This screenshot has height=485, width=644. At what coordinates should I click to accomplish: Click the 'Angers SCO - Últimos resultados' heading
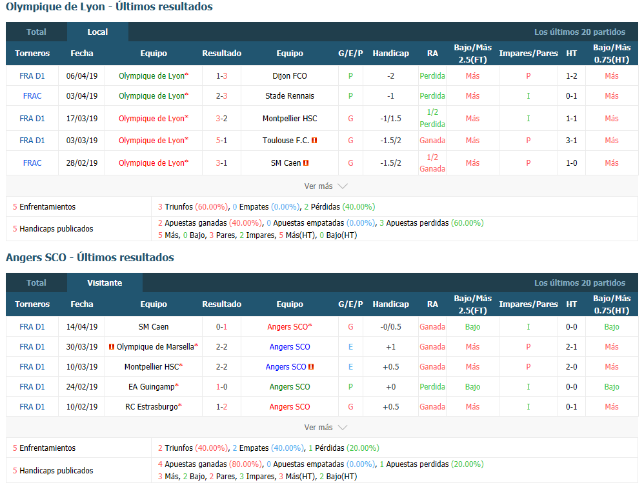pos(90,257)
